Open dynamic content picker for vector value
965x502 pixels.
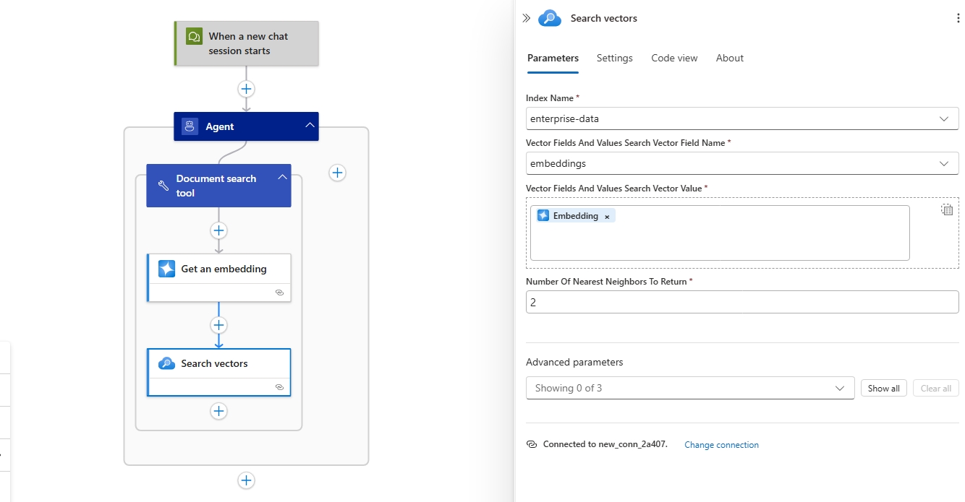pos(946,210)
